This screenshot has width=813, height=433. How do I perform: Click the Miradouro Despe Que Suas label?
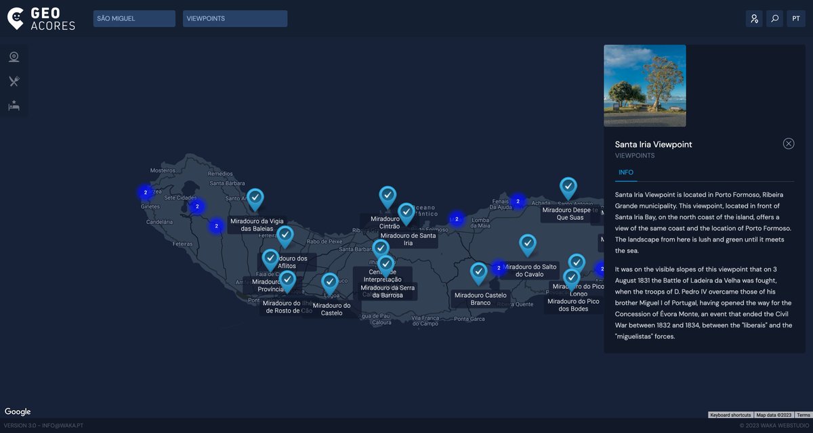[x=570, y=214]
